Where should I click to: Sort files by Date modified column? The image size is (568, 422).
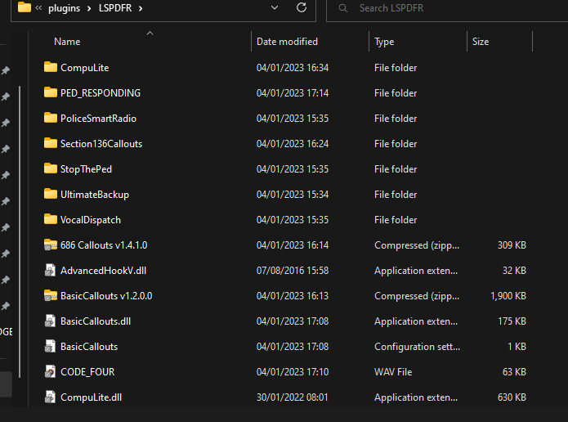(287, 42)
